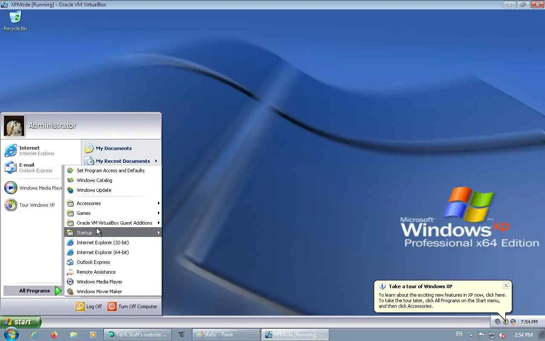Click the bird icon on host taskbar
The image size is (545, 341).
[x=182, y=335]
